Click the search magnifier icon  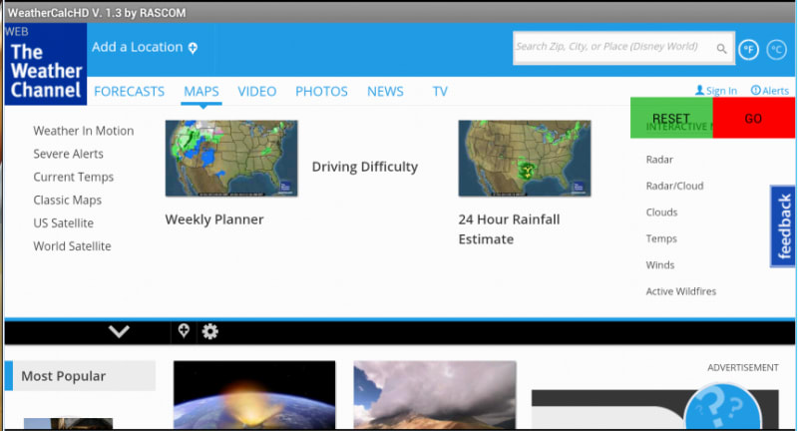tap(721, 48)
